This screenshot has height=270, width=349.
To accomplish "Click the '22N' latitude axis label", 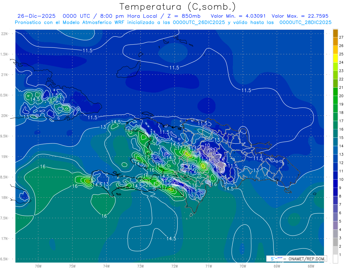I will (x=5, y=33).
